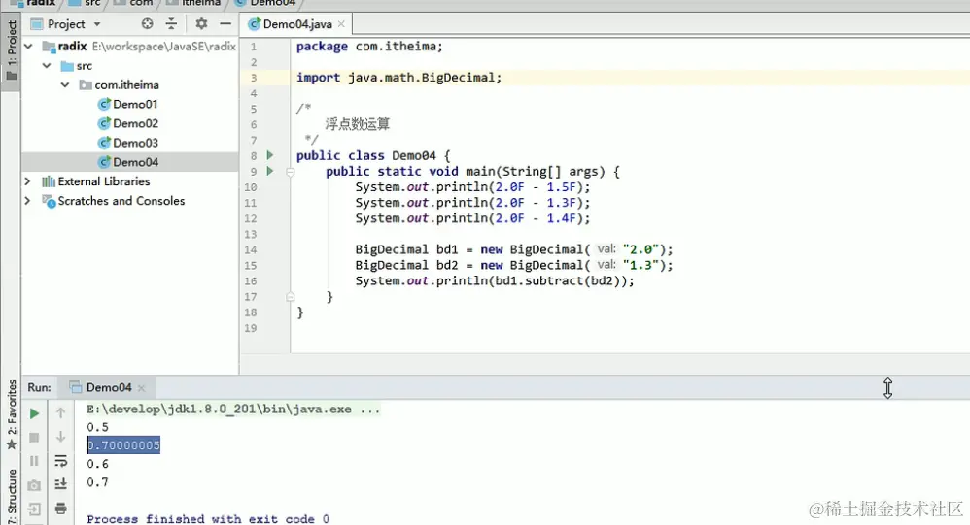Hide the Project panel with minus icon
970x525 pixels.
coord(225,24)
